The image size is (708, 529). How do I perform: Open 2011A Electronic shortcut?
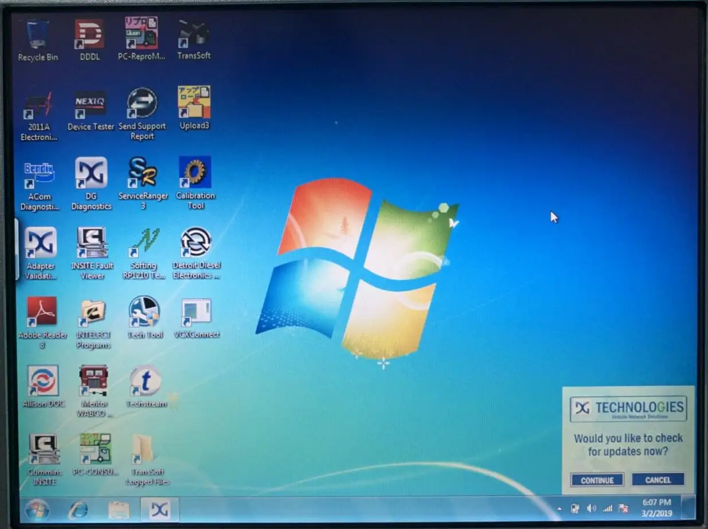tap(39, 116)
